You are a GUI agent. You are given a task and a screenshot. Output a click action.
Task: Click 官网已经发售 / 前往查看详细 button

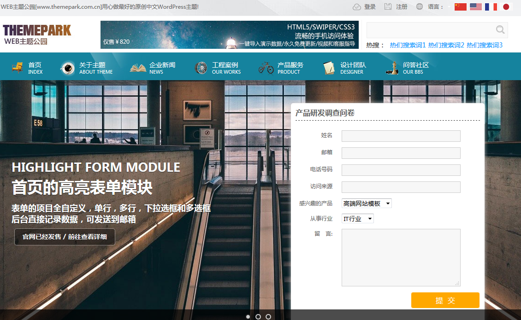[x=65, y=237]
